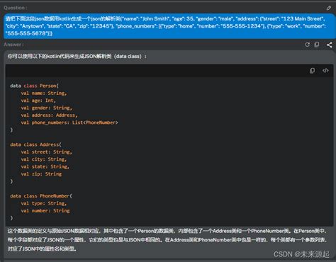Click the 'val state: String,' line
This screenshot has height=262, width=336.
45,166
